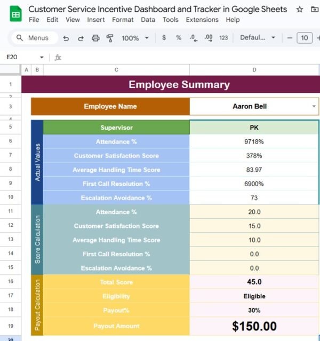Format as currency with dollar icon
Image resolution: width=320 pixels, height=341 pixels.
pos(164,38)
